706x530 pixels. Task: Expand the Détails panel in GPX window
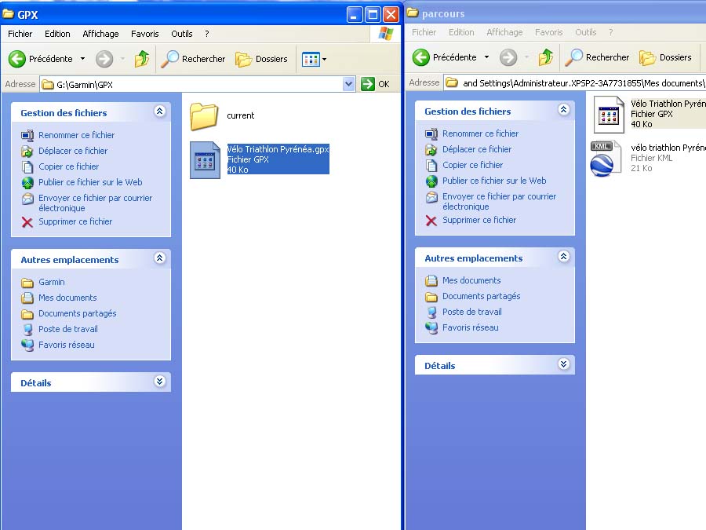pyautogui.click(x=160, y=382)
